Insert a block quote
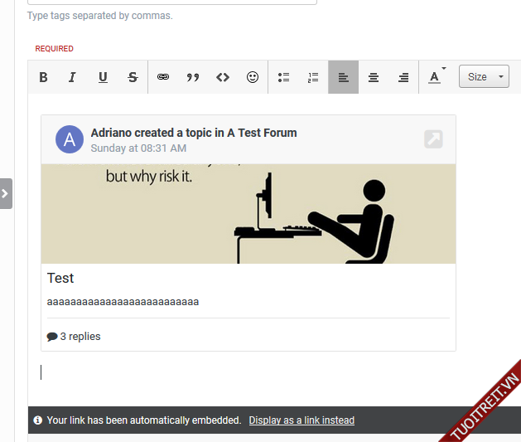The height and width of the screenshot is (442, 521). (193, 77)
